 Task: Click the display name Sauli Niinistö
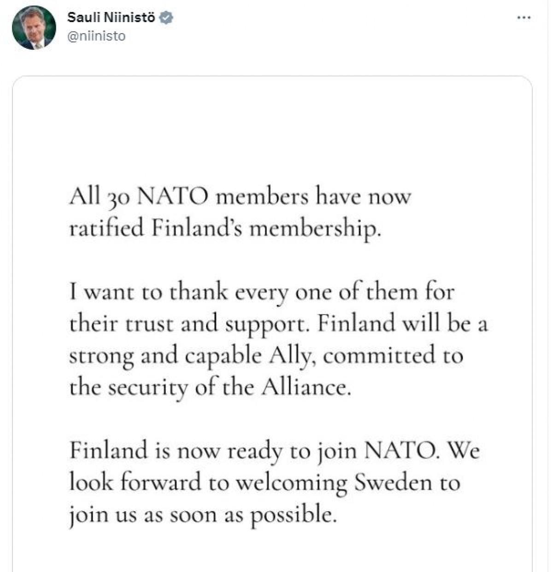click(111, 18)
